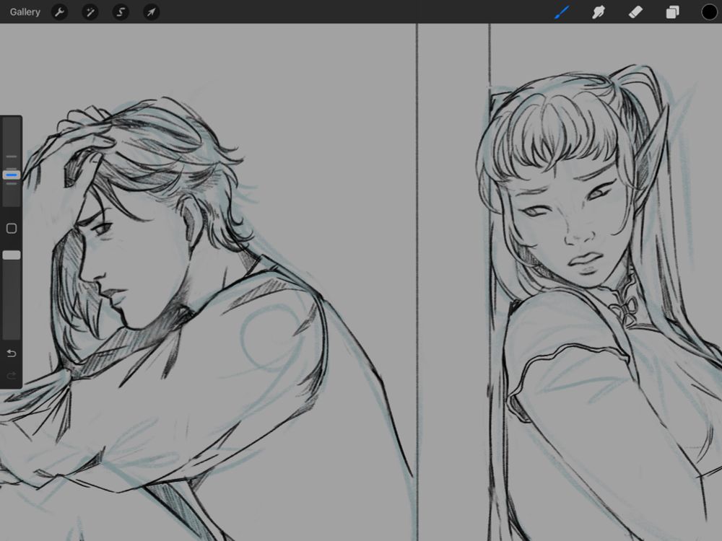Tap Undo arrow on the sidebar
Viewport: 722px width, 541px height.
[x=11, y=353]
